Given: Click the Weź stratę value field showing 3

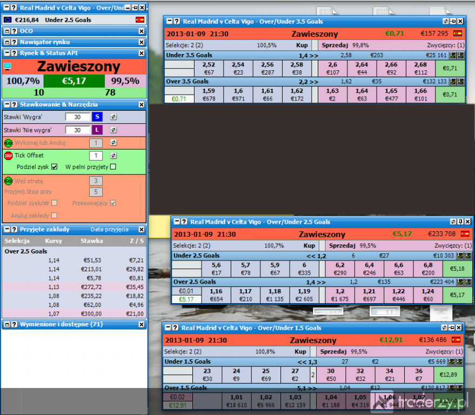Looking at the screenshot, I should (x=96, y=181).
